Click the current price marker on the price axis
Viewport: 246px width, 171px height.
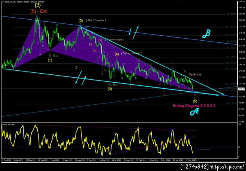pyautogui.click(x=241, y=88)
